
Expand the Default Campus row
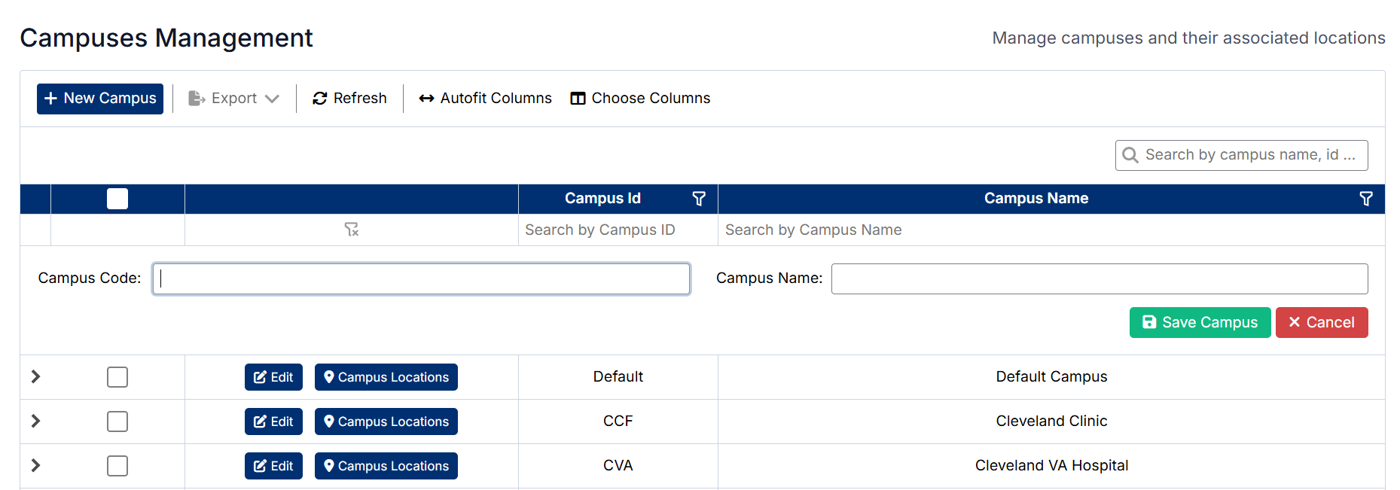pos(35,377)
